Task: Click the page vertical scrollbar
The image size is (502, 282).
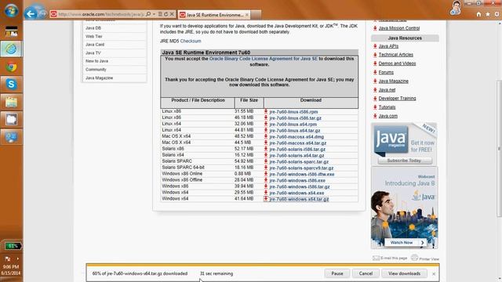Action: click(x=499, y=149)
